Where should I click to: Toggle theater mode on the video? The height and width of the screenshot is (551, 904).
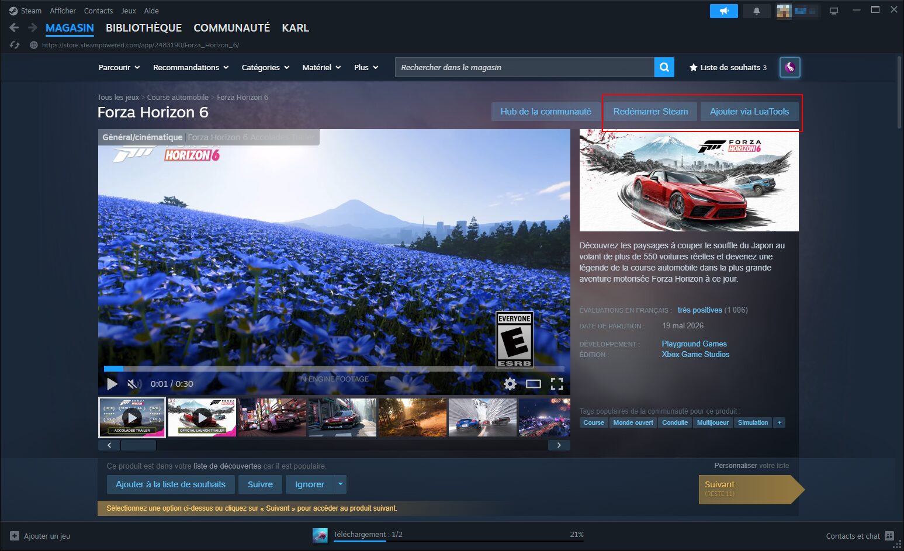(x=534, y=384)
